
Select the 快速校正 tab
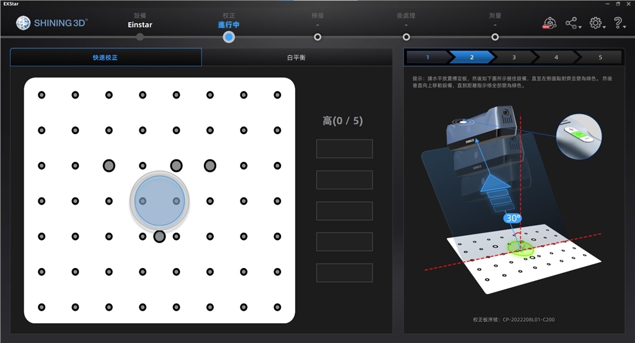[x=105, y=57]
